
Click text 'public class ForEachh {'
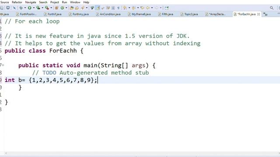(44, 51)
